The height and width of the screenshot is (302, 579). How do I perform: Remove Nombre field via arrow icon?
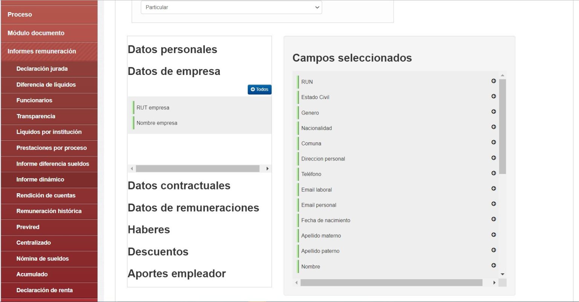pyautogui.click(x=493, y=265)
